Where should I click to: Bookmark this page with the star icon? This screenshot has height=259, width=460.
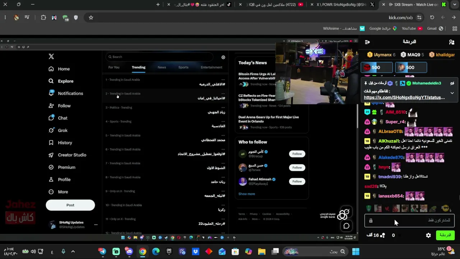click(x=91, y=18)
